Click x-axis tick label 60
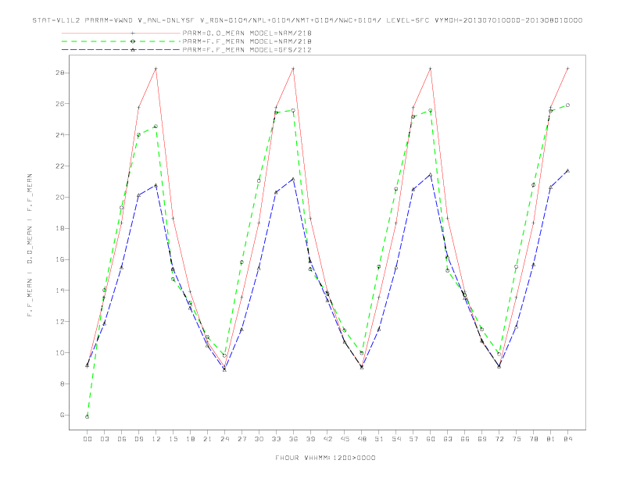The image size is (619, 478). pos(431,439)
